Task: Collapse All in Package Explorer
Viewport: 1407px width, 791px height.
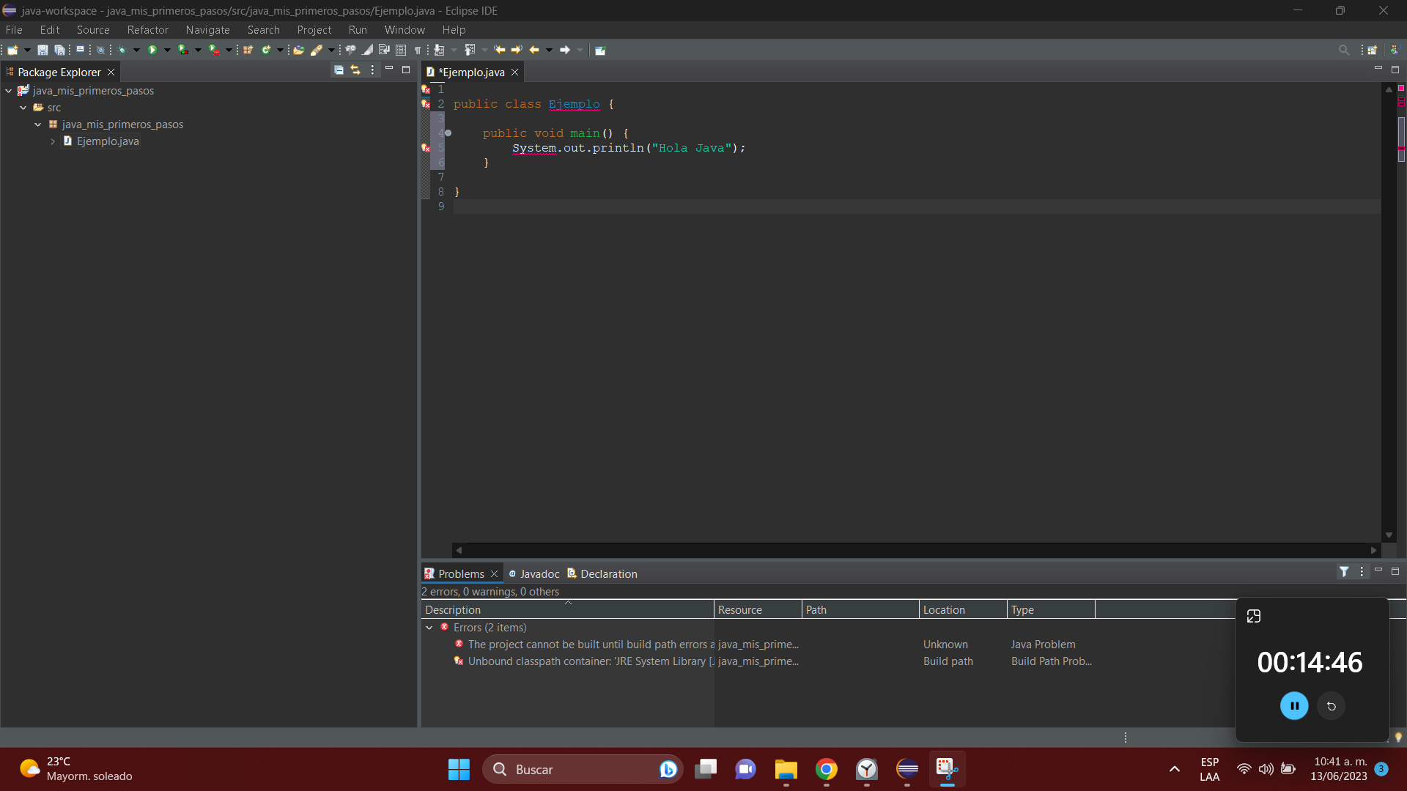Action: (339, 70)
